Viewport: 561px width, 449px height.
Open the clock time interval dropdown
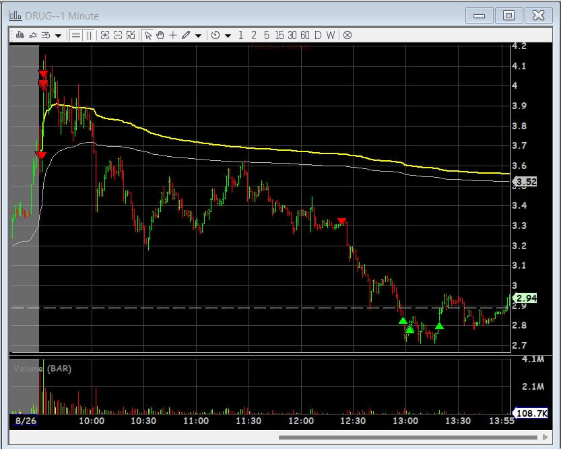(x=228, y=36)
